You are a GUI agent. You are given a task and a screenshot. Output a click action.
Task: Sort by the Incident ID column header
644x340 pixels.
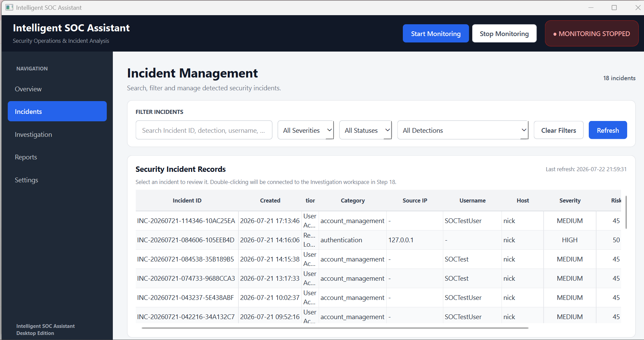(187, 200)
